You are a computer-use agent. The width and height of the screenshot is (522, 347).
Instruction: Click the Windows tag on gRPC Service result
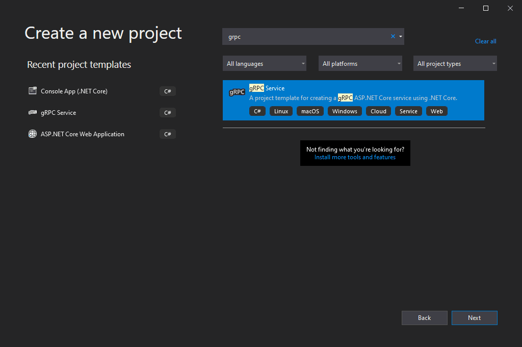click(x=345, y=111)
